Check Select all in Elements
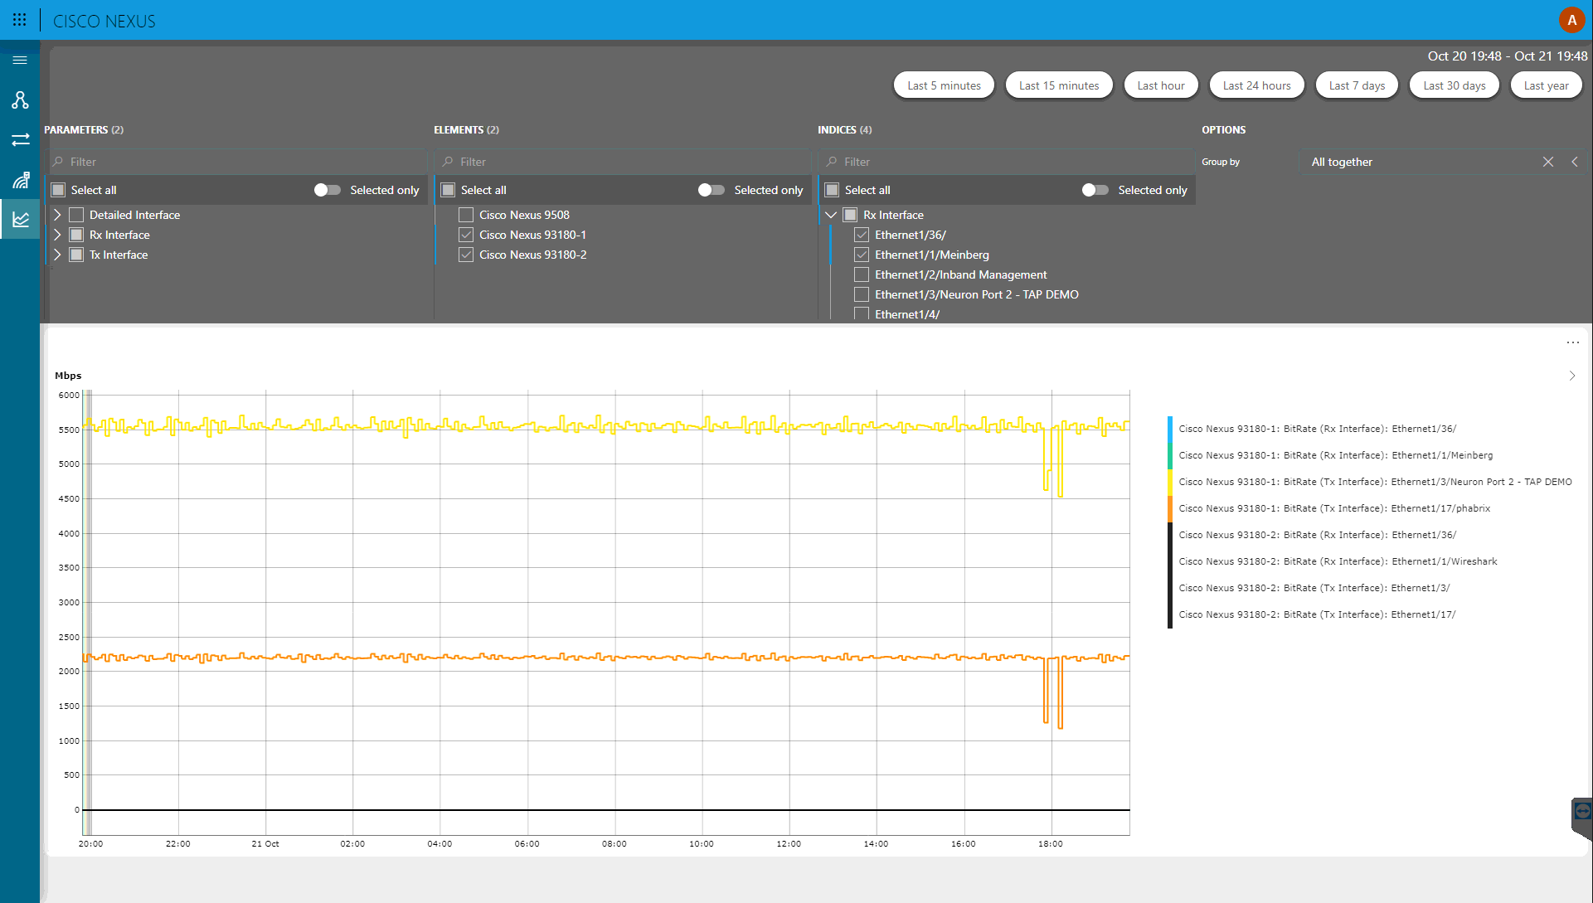This screenshot has height=903, width=1593. (x=448, y=190)
